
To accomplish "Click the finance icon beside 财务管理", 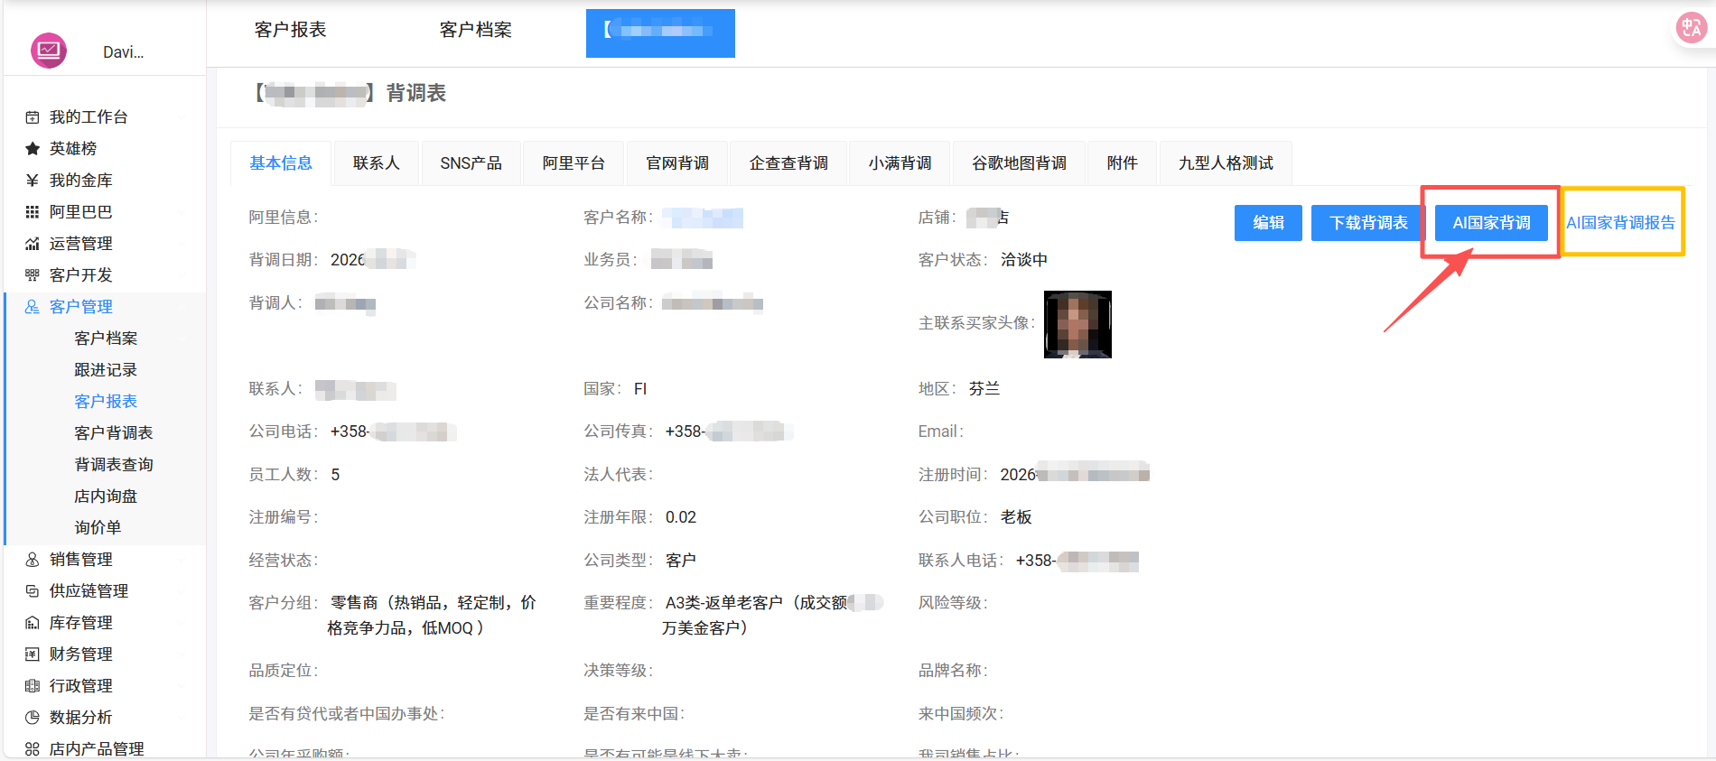I will (33, 654).
